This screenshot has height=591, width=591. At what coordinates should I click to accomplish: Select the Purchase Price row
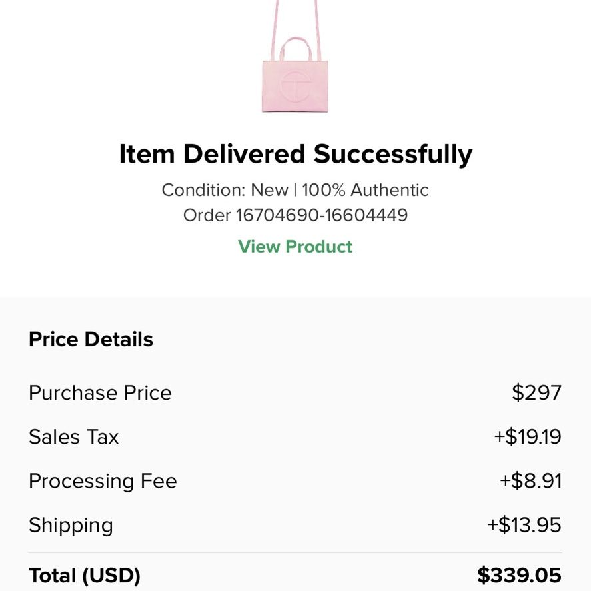point(100,392)
